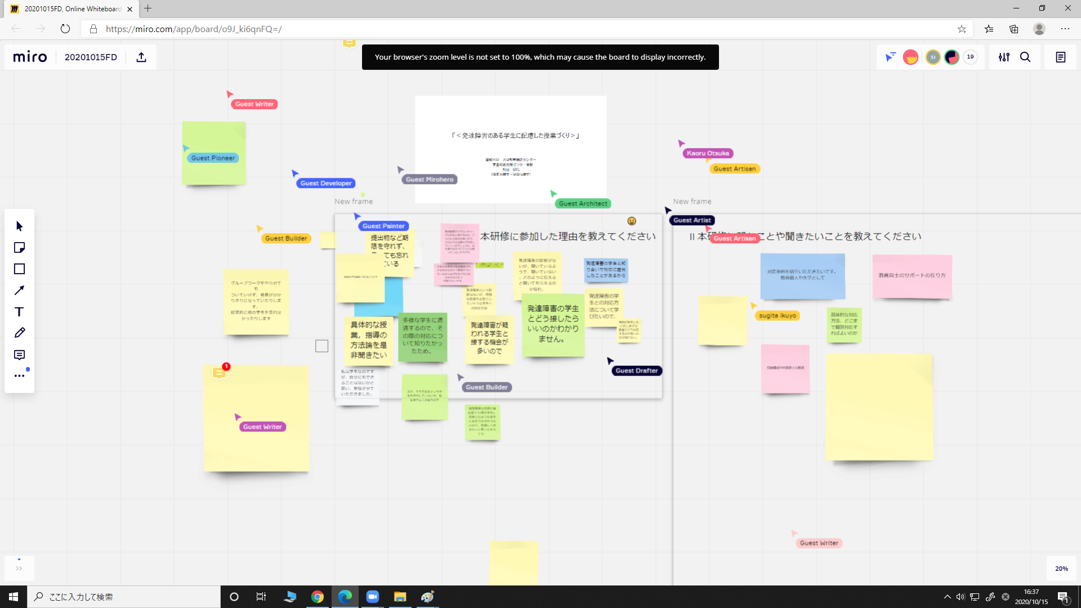
Task: Select the 'New frame' label of left frame
Action: (354, 202)
